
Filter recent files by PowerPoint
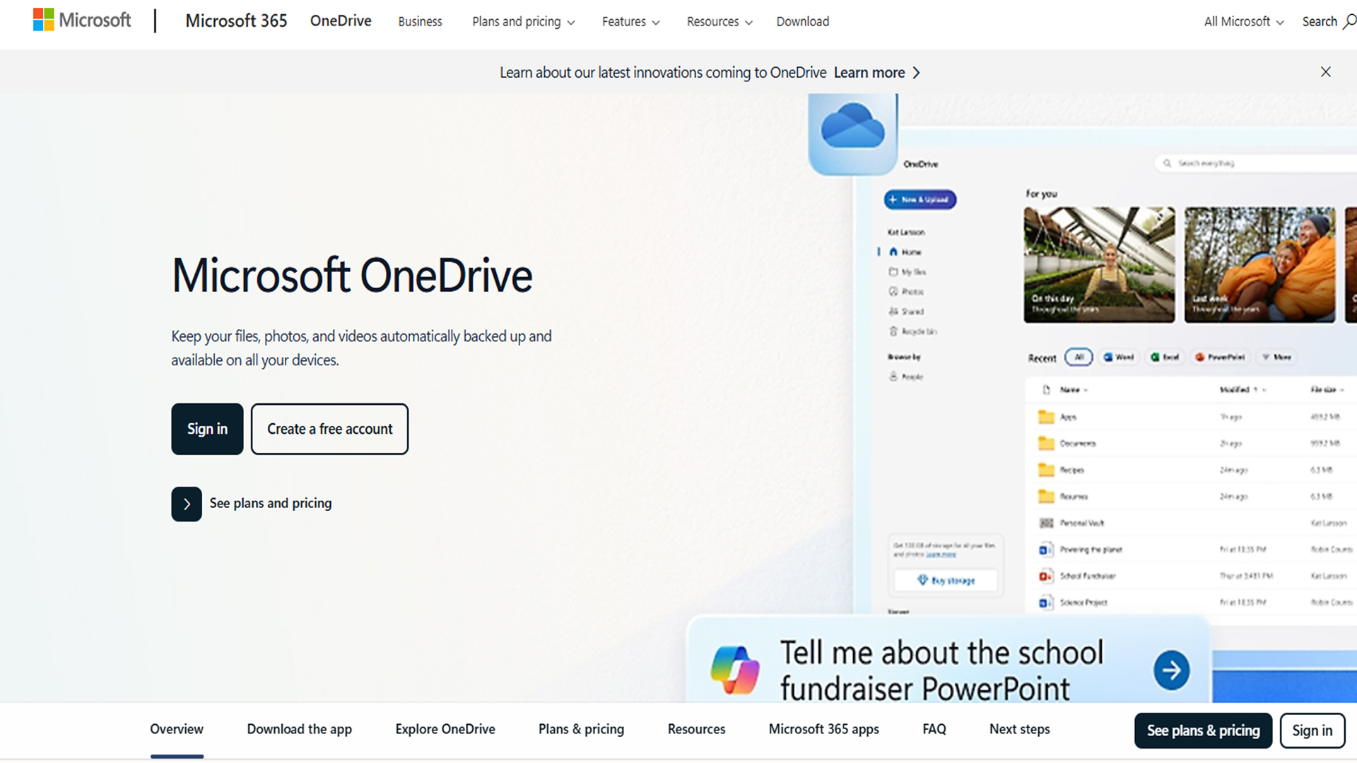[x=1220, y=357]
